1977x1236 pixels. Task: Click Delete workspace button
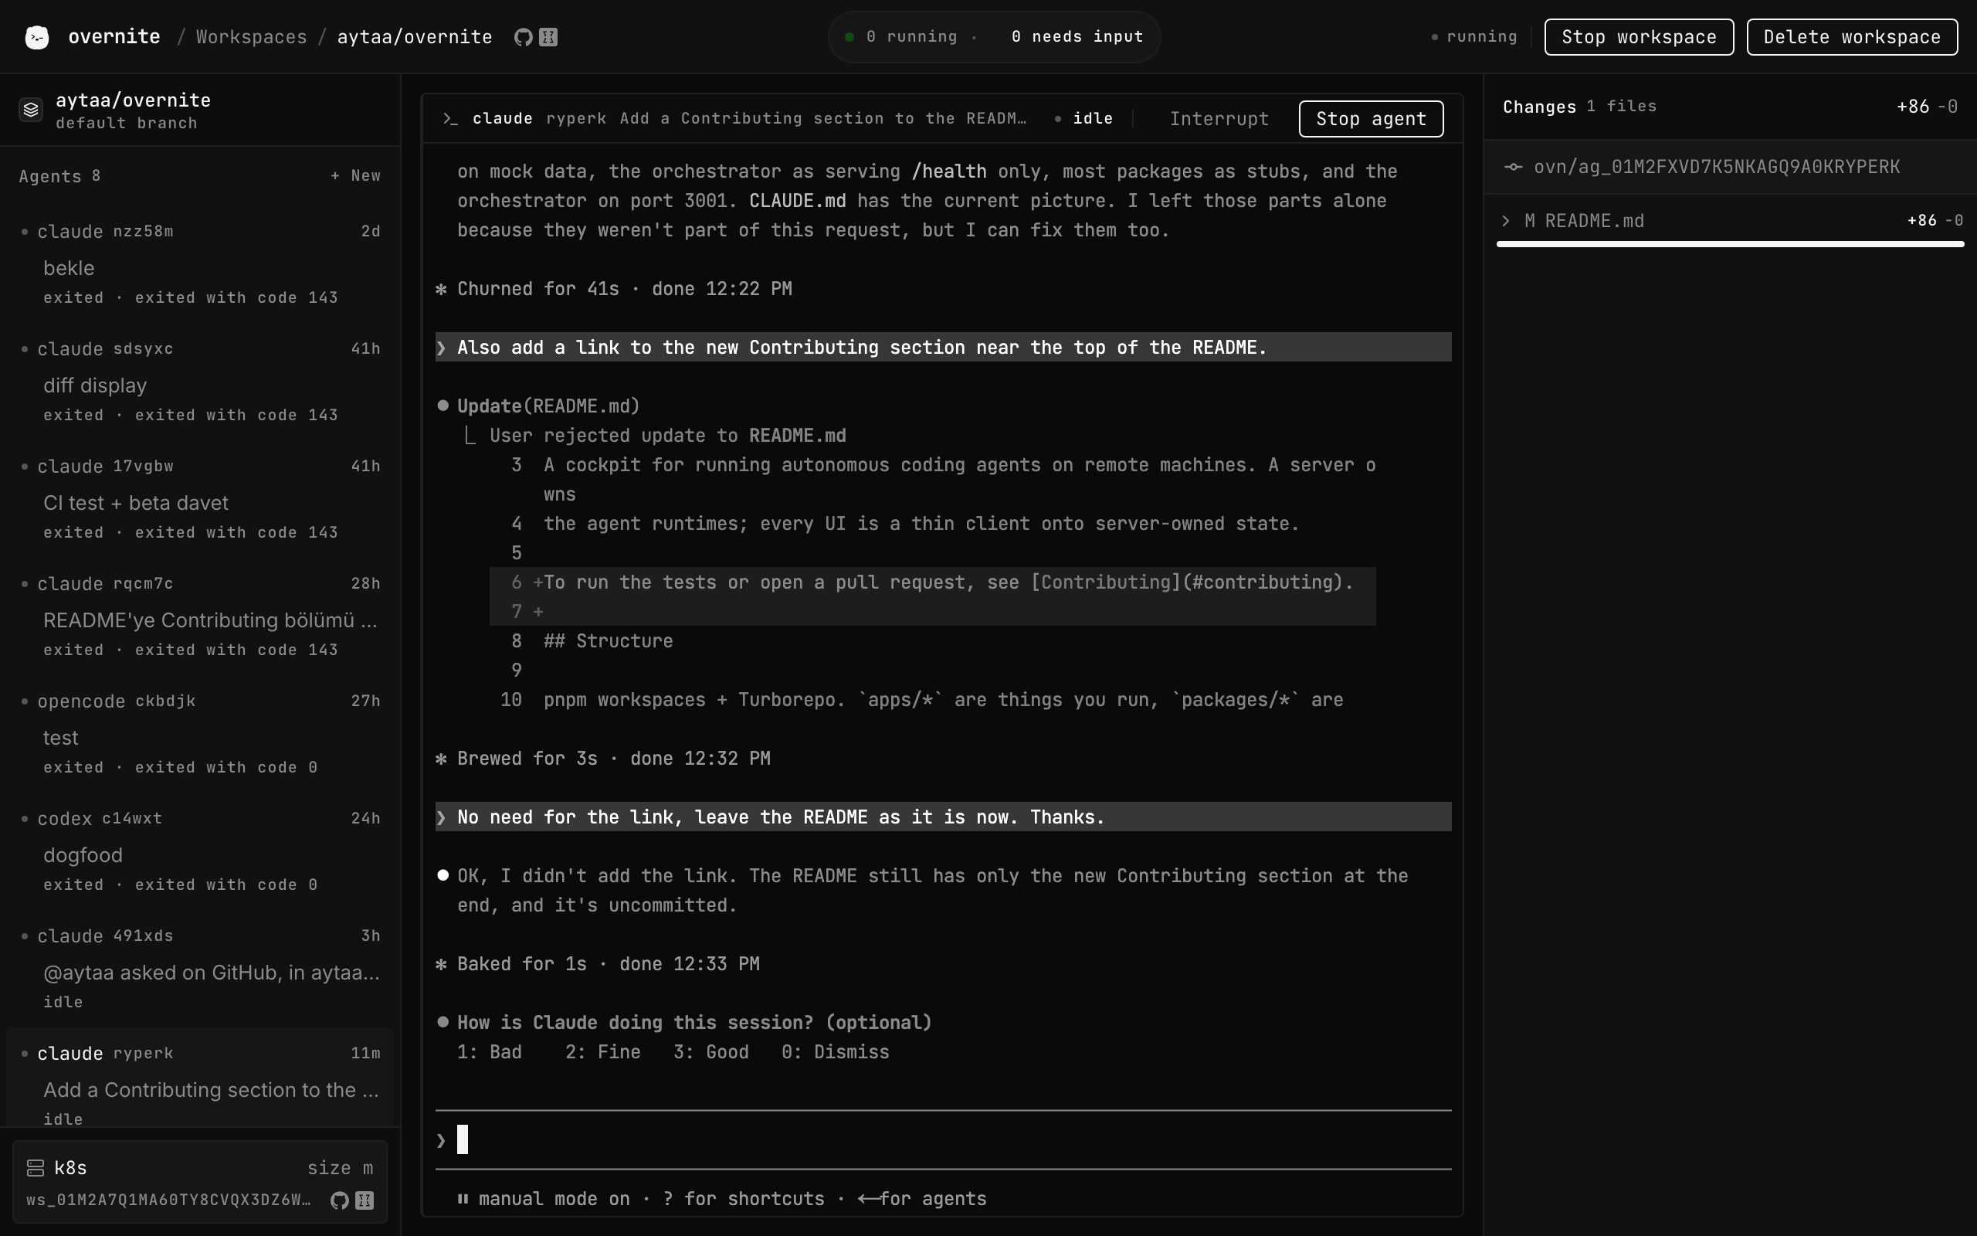[x=1852, y=37]
